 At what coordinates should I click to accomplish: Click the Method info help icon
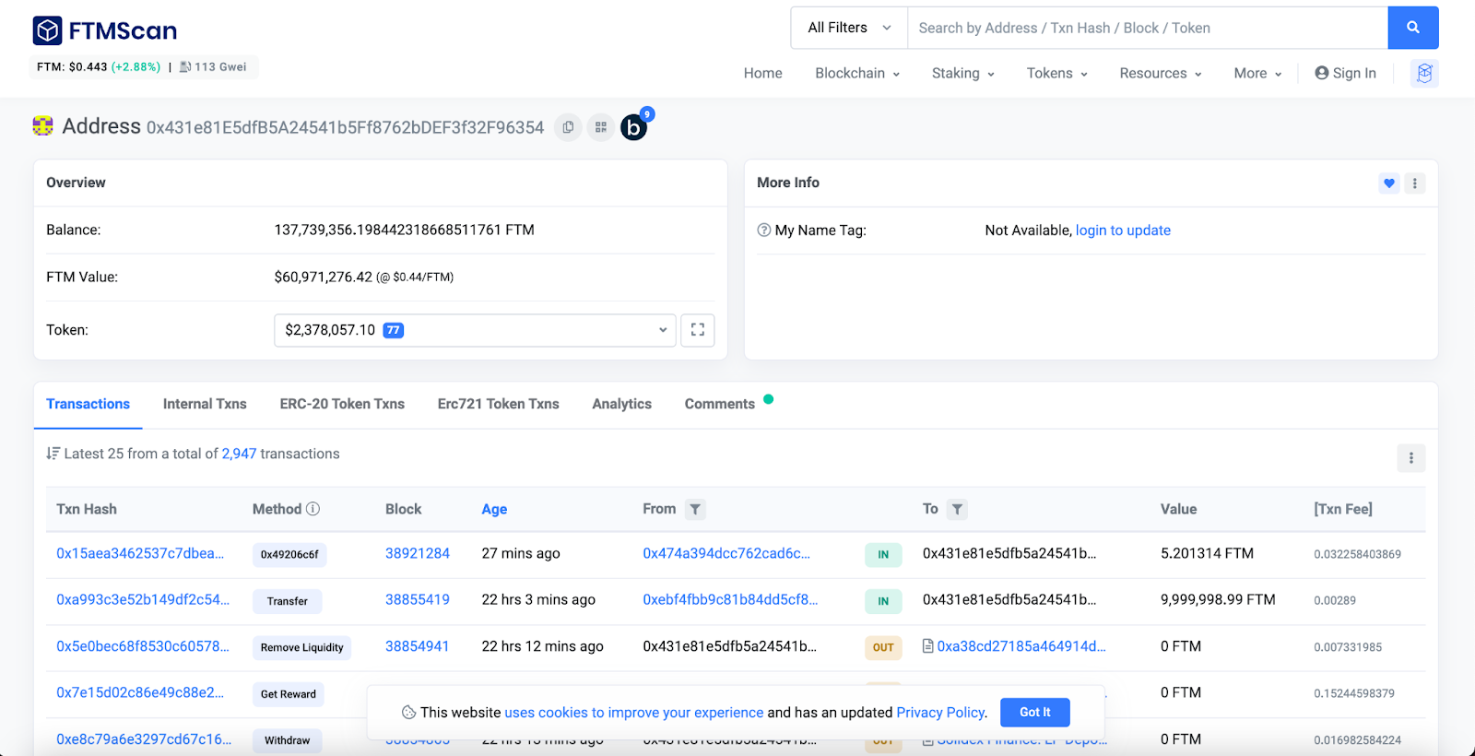pos(313,509)
